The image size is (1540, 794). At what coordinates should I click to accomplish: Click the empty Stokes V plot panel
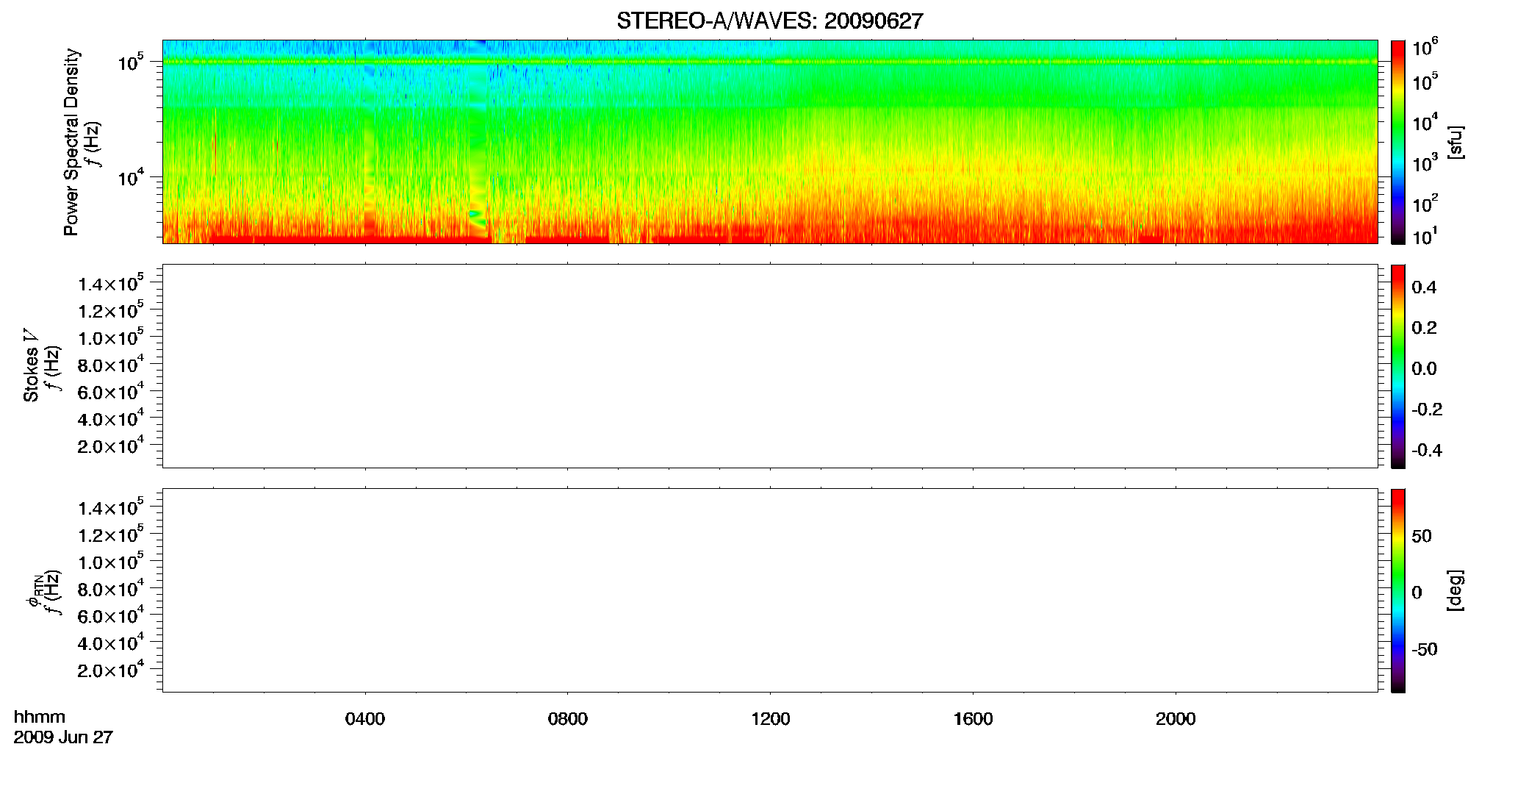coord(770,366)
